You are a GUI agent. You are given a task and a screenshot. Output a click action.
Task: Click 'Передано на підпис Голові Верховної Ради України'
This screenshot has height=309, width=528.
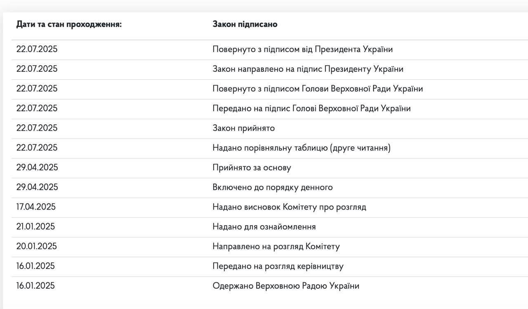click(311, 109)
